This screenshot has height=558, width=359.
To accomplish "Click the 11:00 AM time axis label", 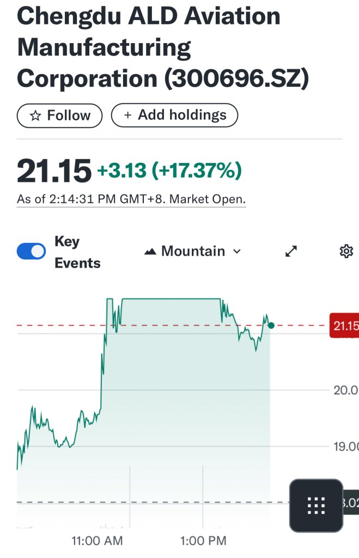I will point(97,541).
